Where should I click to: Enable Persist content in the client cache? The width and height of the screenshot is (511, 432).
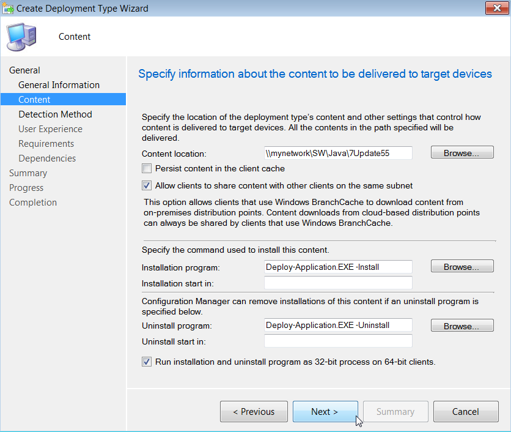(x=146, y=168)
